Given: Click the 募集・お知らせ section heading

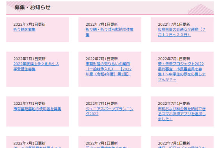Looking at the screenshot, I should tap(32, 7).
